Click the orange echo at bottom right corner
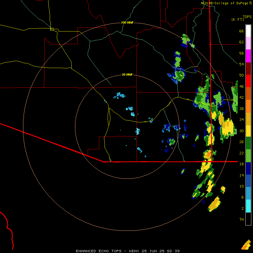Viewport: 253px width, 253px height. tap(246, 245)
